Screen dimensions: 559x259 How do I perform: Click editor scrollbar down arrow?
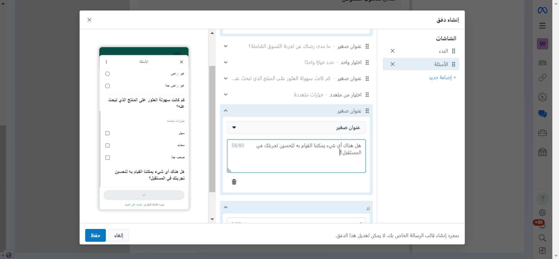point(212,219)
